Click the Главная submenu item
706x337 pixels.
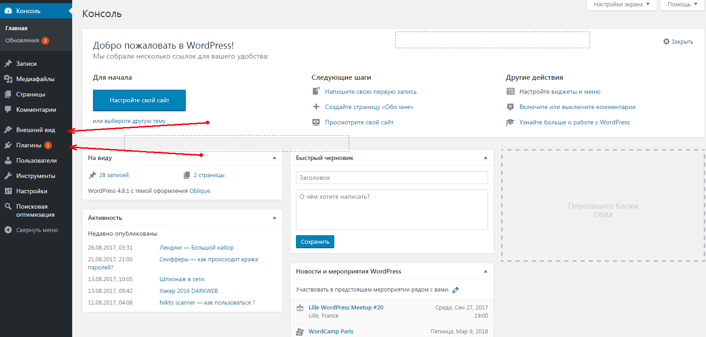[x=16, y=28]
